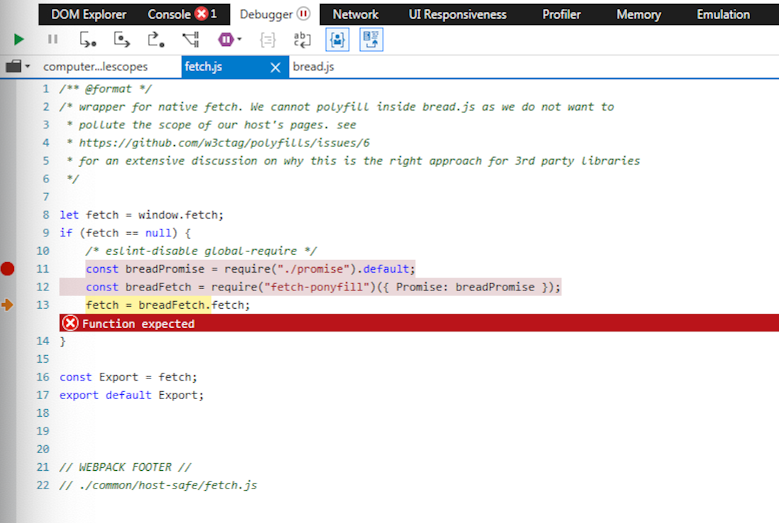The height and width of the screenshot is (523, 779).
Task: Open the Profiler tab
Action: coord(561,14)
